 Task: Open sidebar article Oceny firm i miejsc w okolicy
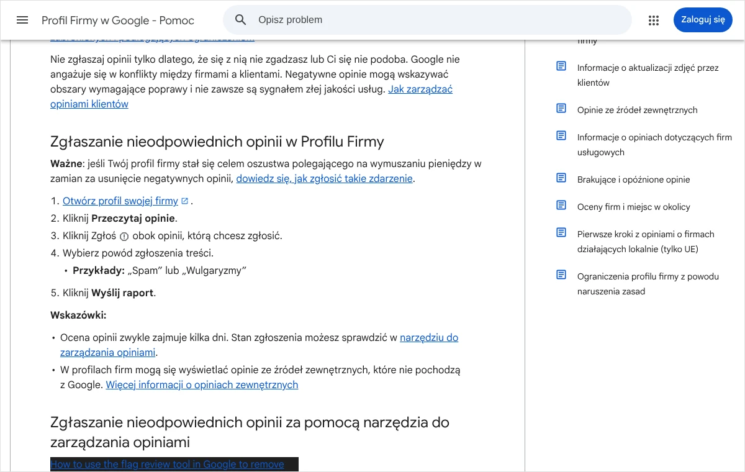633,207
